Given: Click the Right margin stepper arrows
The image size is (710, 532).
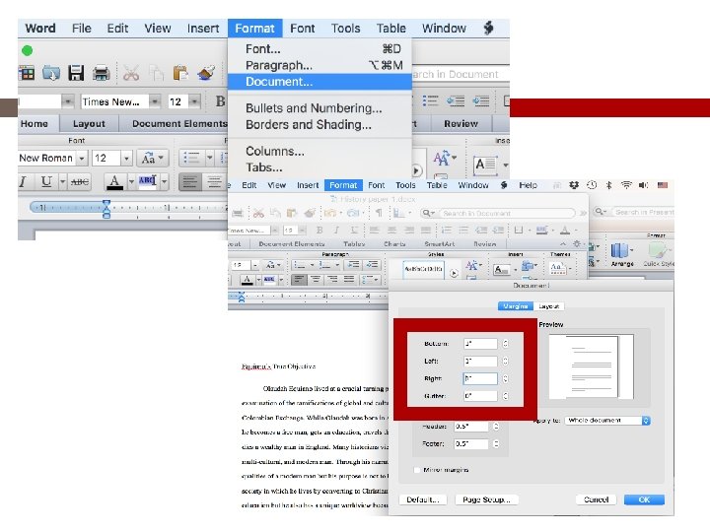Looking at the screenshot, I should pos(505,378).
